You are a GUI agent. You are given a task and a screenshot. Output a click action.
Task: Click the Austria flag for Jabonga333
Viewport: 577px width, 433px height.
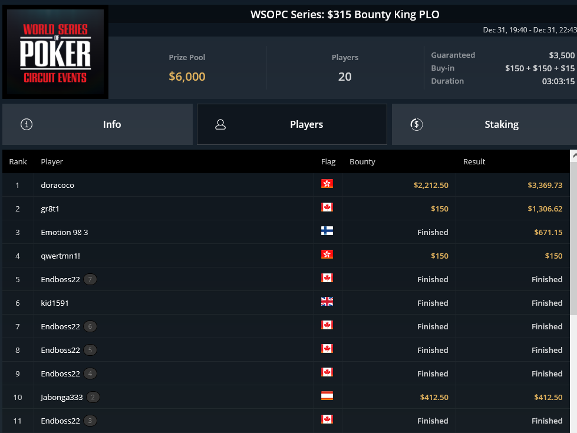tap(327, 395)
